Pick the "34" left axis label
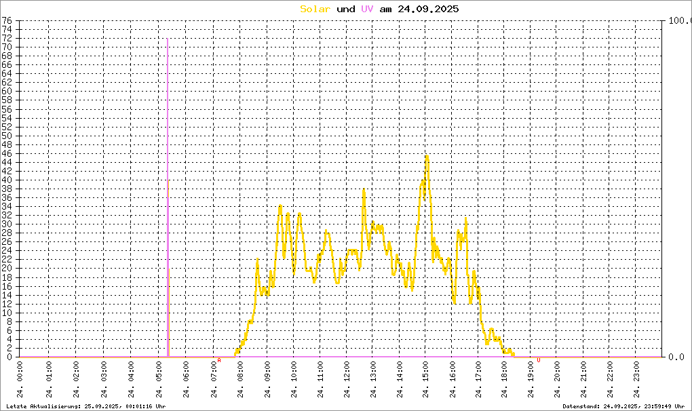 point(7,206)
